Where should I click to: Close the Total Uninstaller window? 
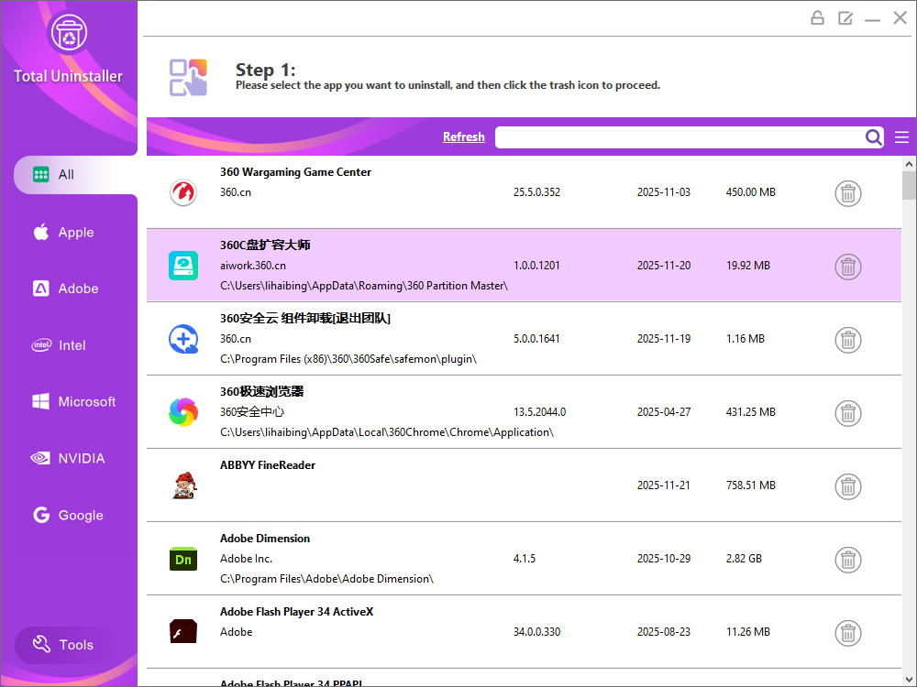900,18
